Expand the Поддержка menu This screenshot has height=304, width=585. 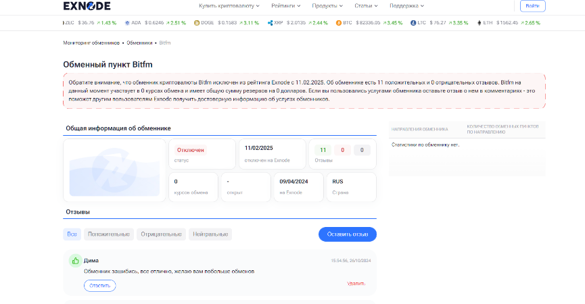point(406,6)
